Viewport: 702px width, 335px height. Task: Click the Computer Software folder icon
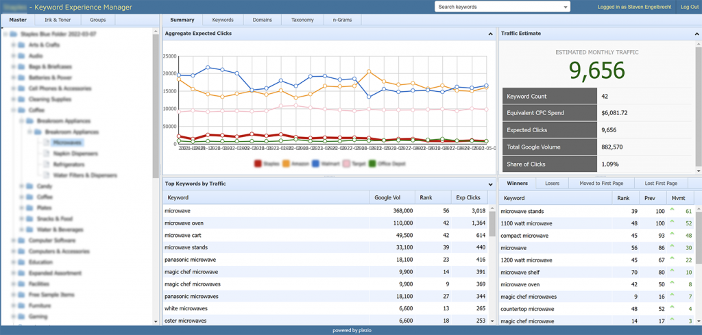21,240
